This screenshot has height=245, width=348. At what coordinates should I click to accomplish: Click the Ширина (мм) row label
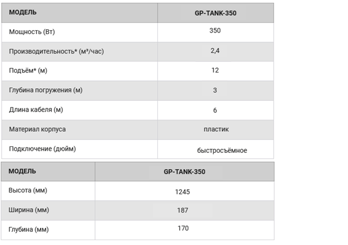coord(29,210)
